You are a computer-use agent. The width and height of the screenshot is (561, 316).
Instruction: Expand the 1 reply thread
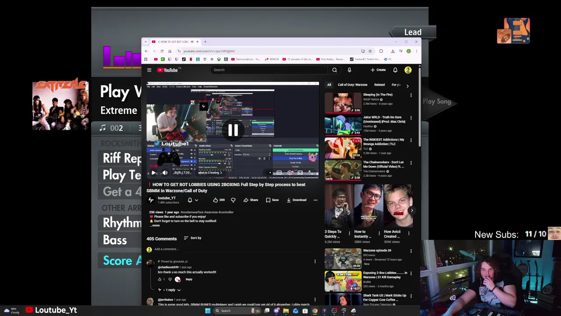(x=169, y=290)
